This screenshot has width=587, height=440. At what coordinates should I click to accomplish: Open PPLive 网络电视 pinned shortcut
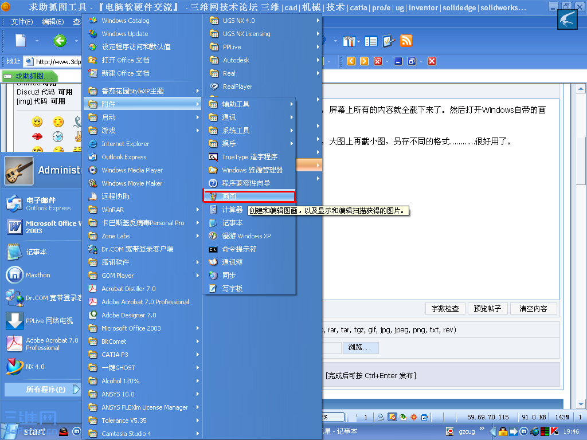tap(42, 321)
